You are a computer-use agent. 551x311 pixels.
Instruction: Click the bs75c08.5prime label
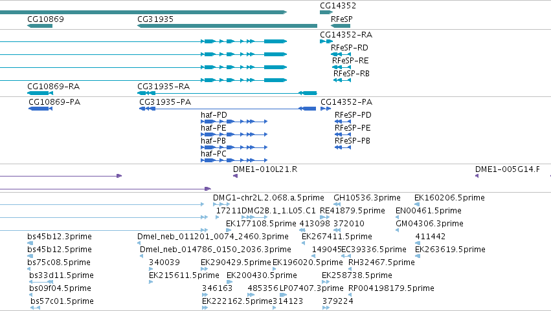59,263
